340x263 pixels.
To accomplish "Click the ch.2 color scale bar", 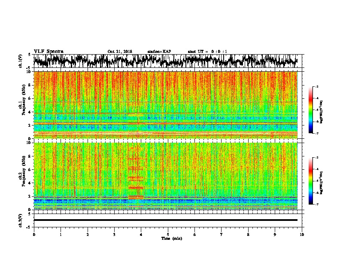I will point(310,181).
